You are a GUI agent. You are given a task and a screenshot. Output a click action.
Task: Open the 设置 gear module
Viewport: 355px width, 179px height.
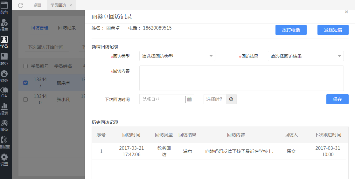coord(4,160)
